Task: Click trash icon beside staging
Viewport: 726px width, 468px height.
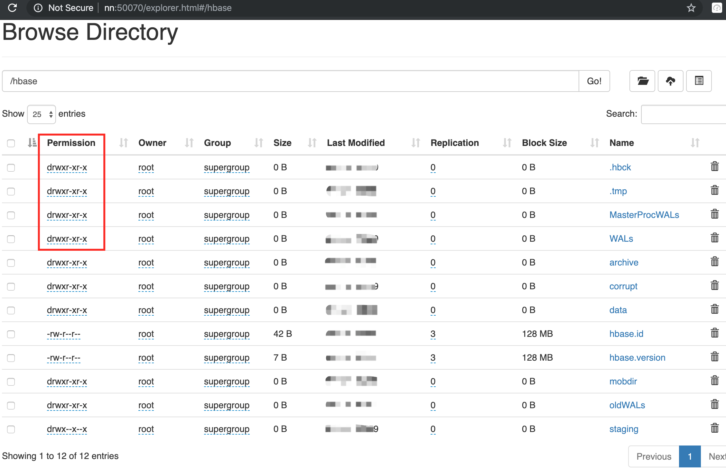Action: [714, 428]
